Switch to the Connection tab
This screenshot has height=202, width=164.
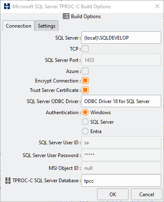tap(19, 26)
